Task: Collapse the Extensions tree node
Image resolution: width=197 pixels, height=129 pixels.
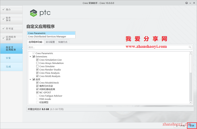Action: [30, 56]
